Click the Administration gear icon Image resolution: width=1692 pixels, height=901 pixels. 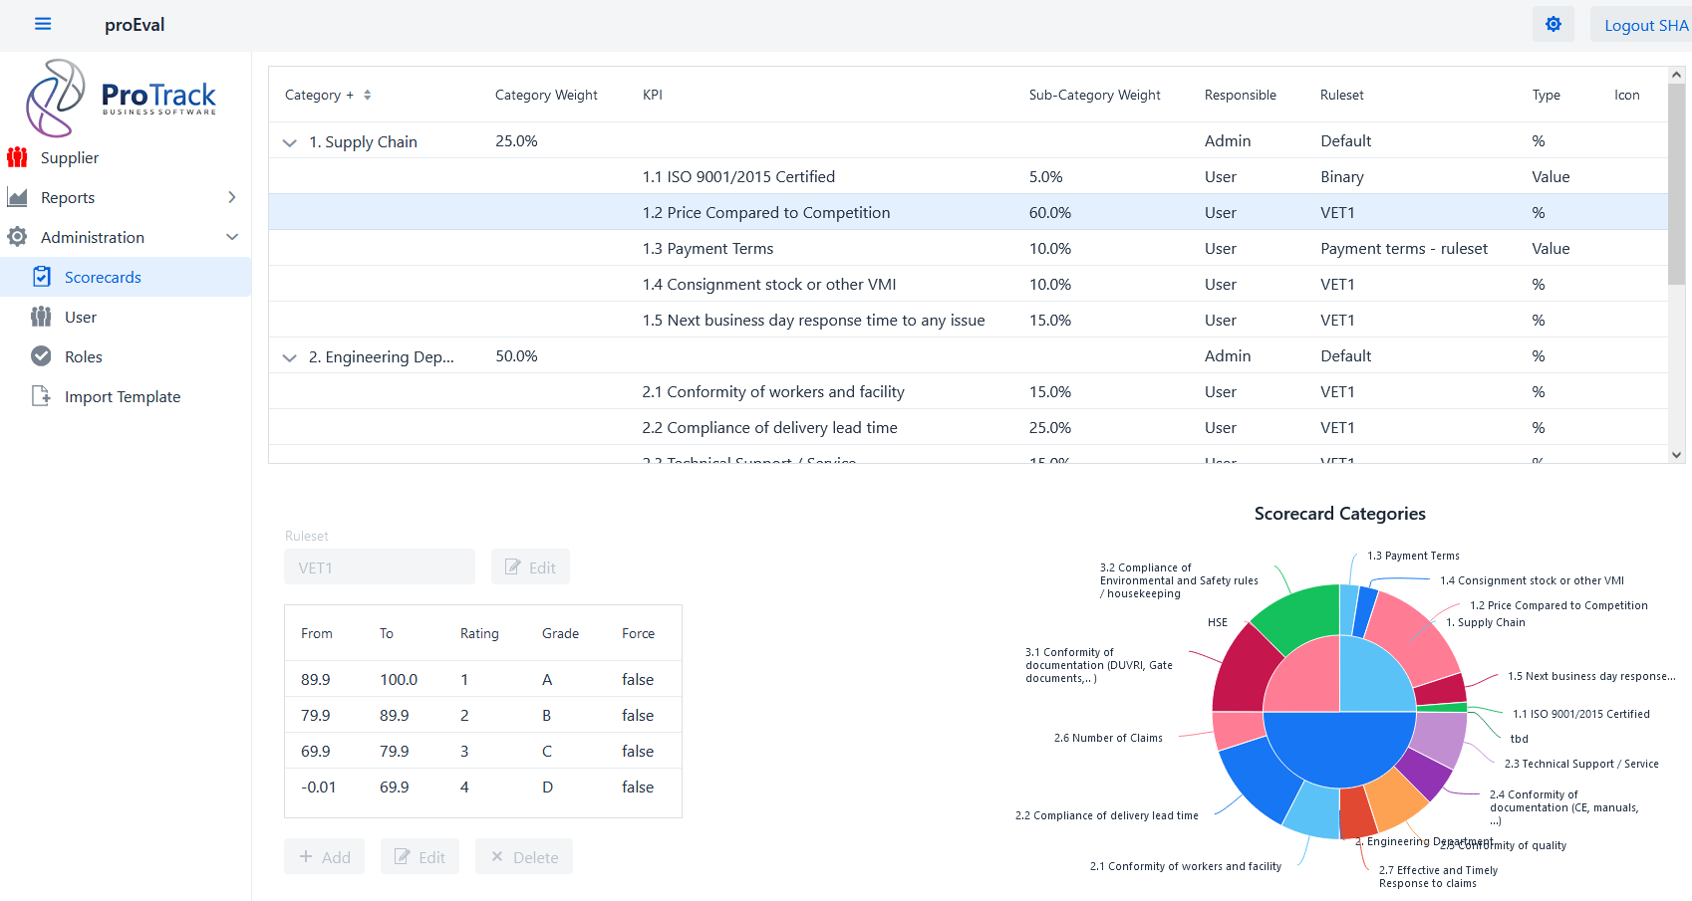click(x=17, y=237)
